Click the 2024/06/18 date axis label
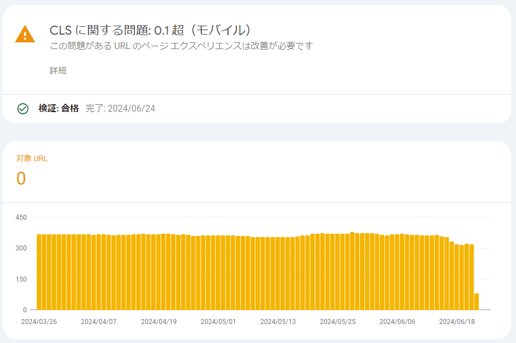 pos(457,322)
